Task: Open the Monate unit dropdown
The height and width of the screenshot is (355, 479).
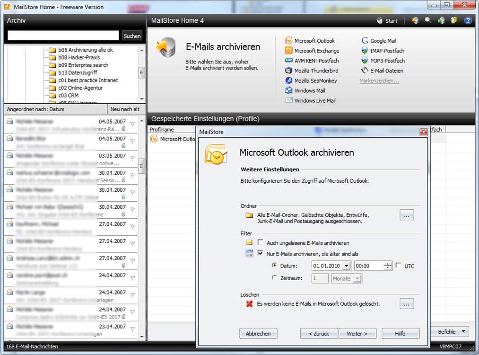Action: click(357, 279)
